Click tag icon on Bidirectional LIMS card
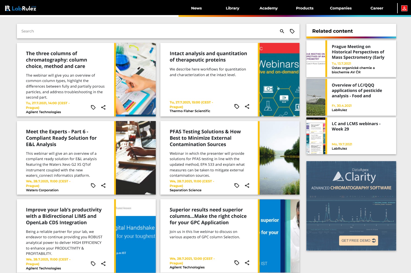Screen dimensions: 411x273 93,264
